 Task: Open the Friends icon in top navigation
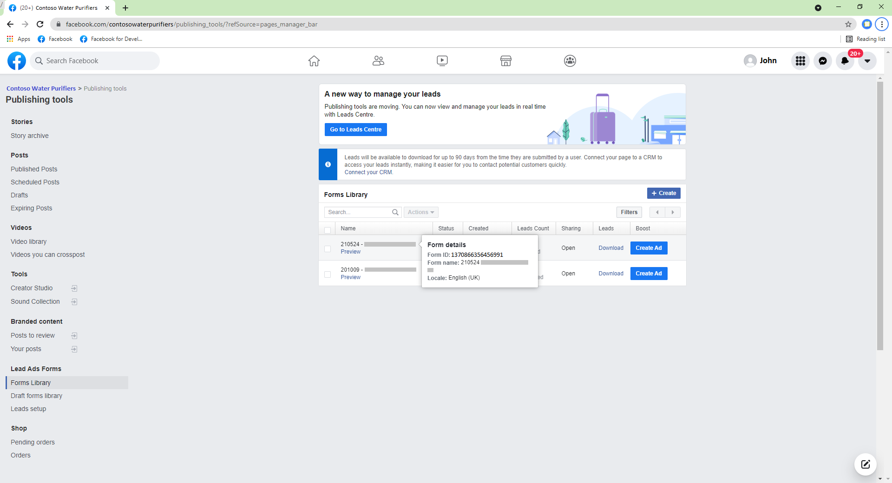pyautogui.click(x=378, y=61)
